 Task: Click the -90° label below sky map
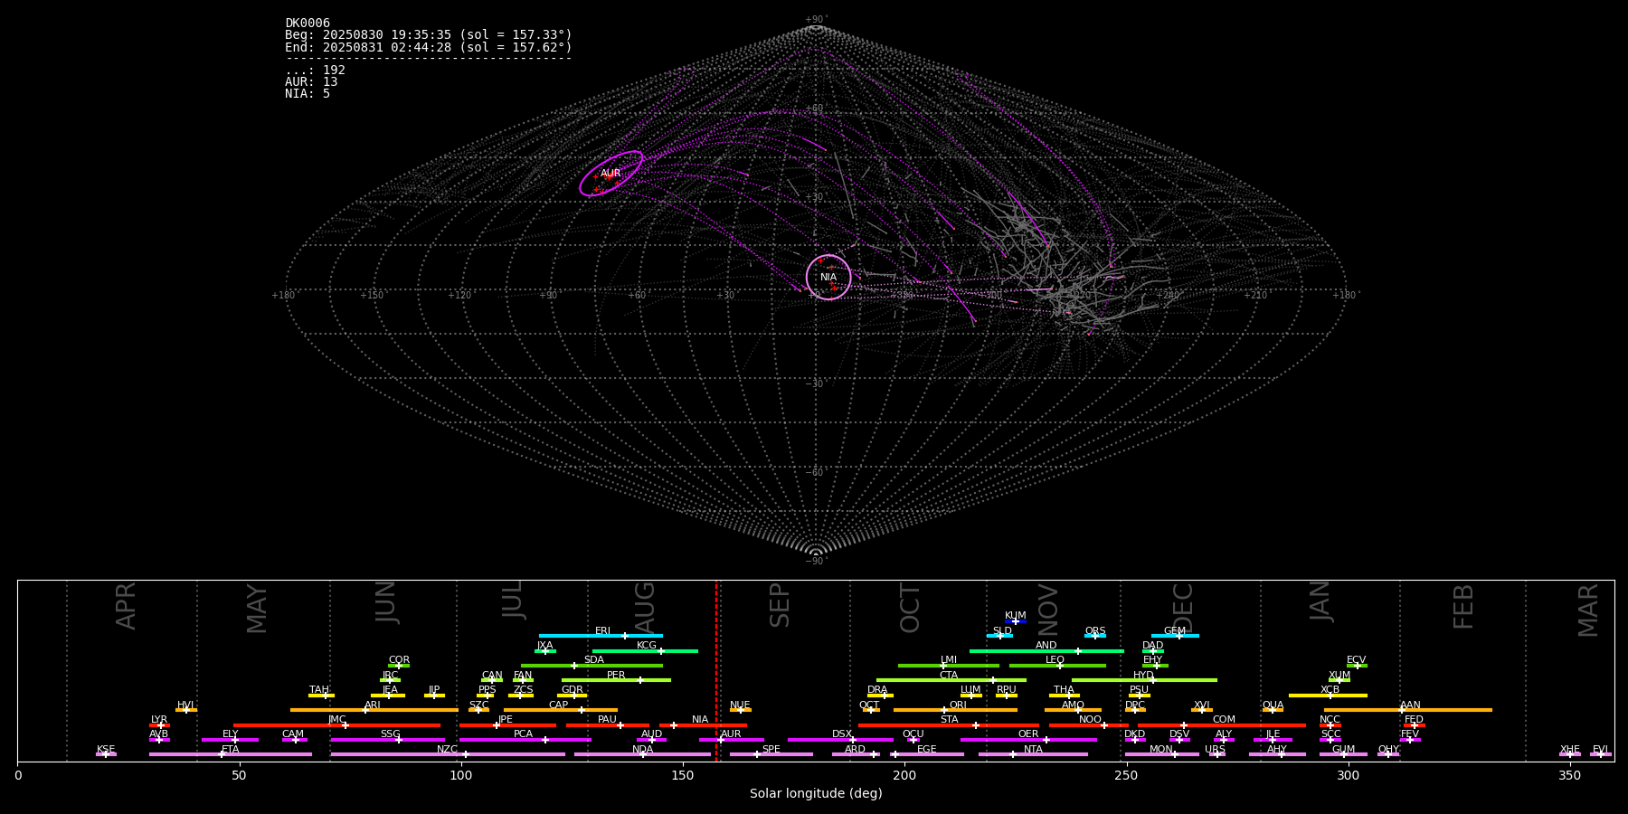[x=816, y=562]
